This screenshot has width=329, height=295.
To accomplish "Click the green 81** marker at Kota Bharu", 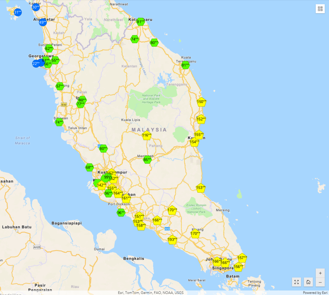I will (141, 22).
